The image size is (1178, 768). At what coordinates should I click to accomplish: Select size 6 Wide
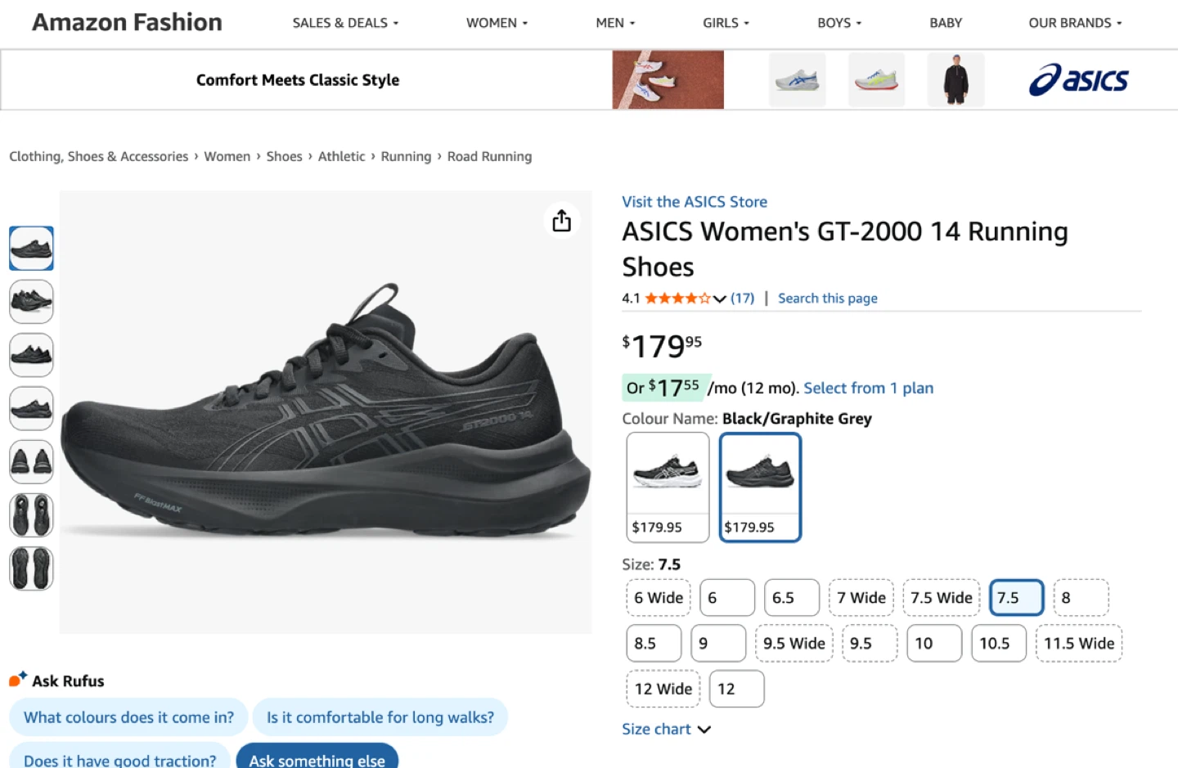tap(659, 597)
